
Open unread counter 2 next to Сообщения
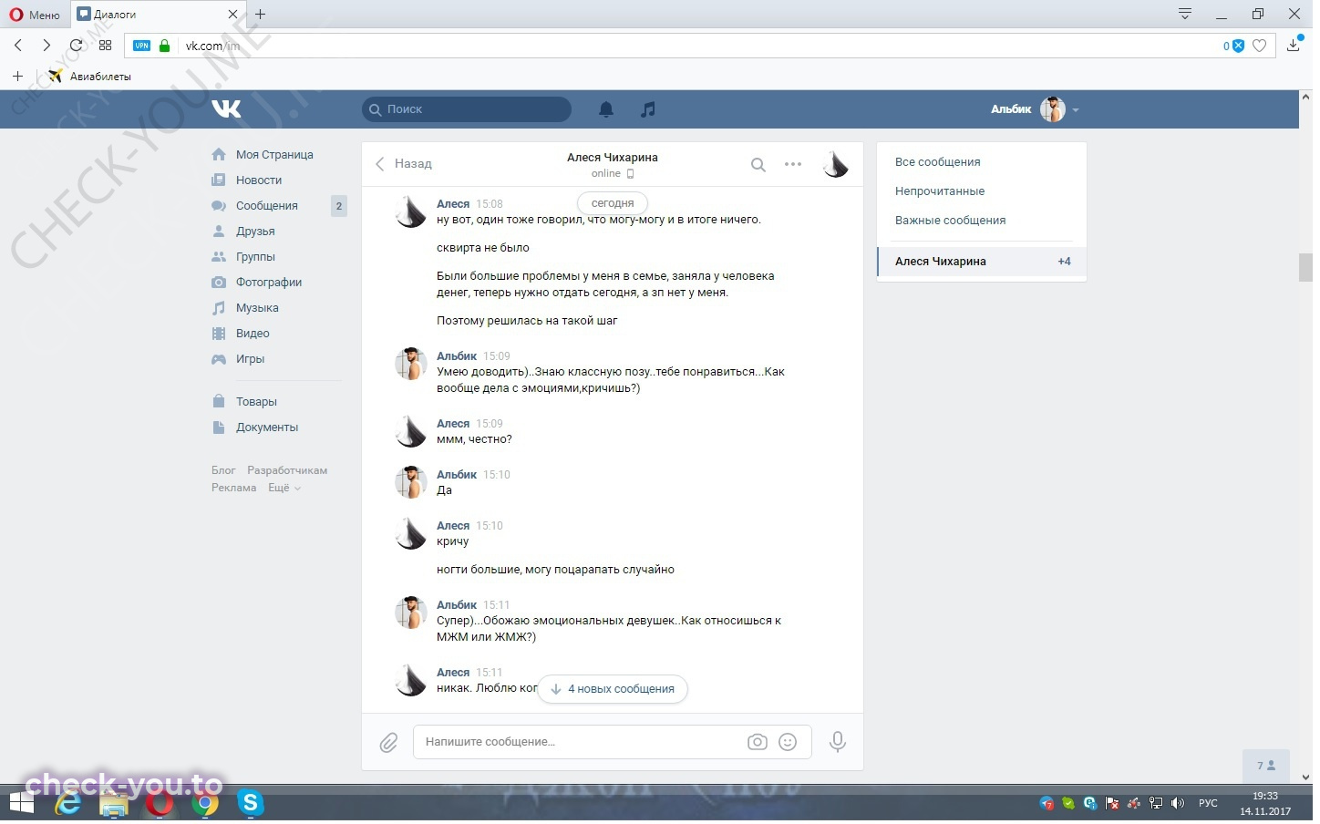pos(341,207)
